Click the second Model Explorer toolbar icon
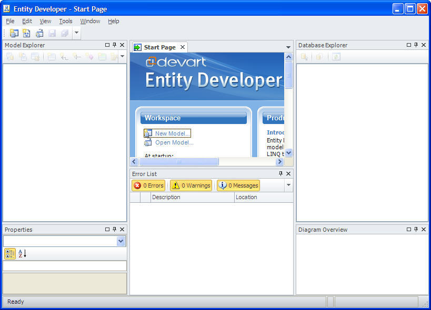This screenshot has width=431, height=310. click(23, 57)
